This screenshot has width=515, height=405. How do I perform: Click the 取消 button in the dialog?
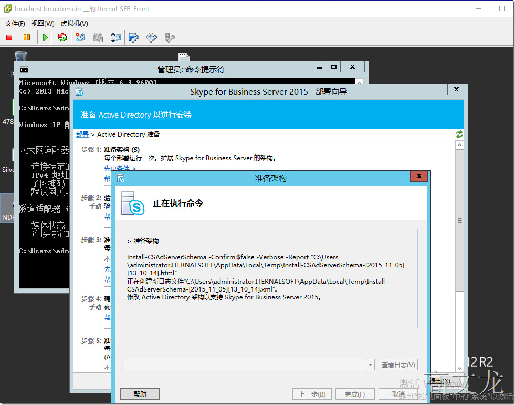[398, 394]
